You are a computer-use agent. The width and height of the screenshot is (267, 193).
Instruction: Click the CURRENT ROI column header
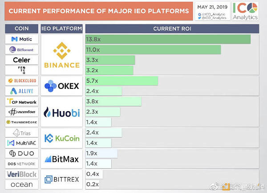point(172,29)
